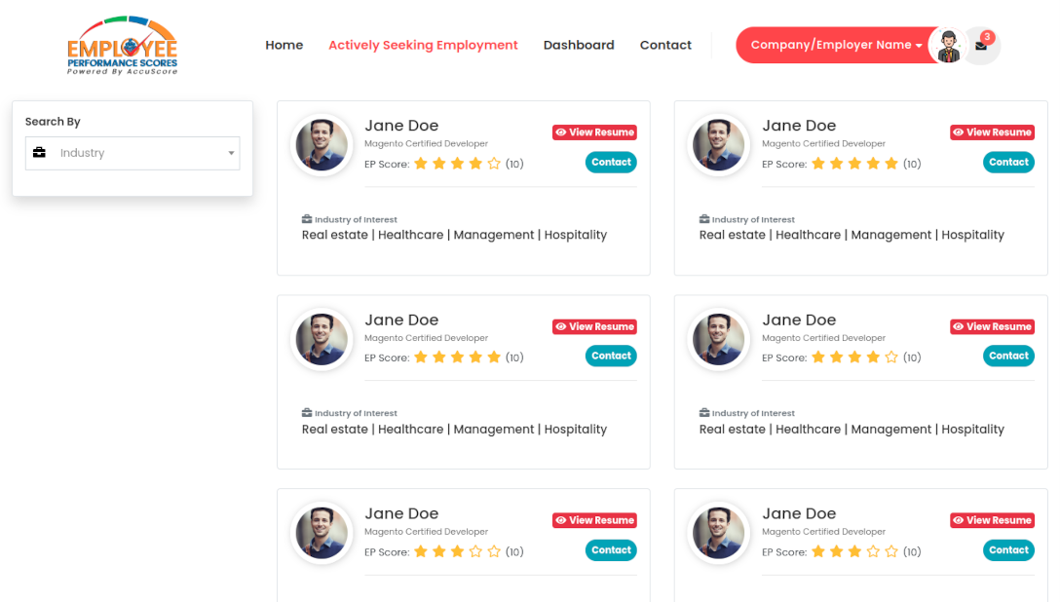This screenshot has height=602, width=1060.
Task: Open the Industry search dropdown
Action: pyautogui.click(x=132, y=153)
